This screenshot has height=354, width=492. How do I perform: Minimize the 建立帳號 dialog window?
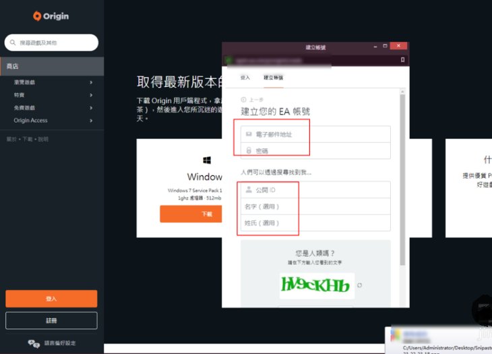(x=375, y=46)
